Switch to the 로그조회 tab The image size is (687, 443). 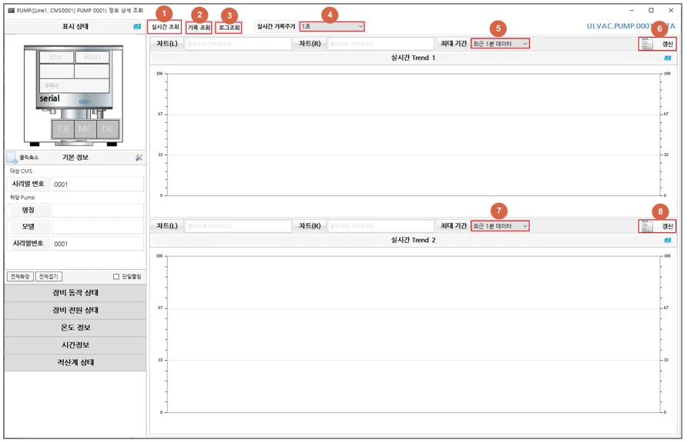pos(229,28)
